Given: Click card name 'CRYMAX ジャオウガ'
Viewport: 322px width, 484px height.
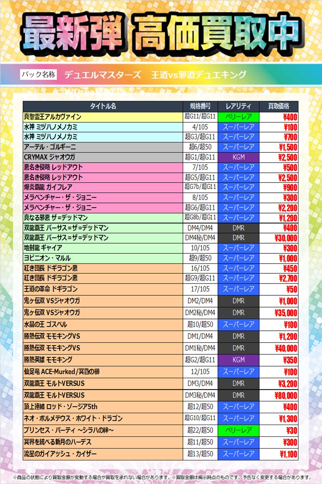Looking at the screenshot, I should (x=49, y=157).
